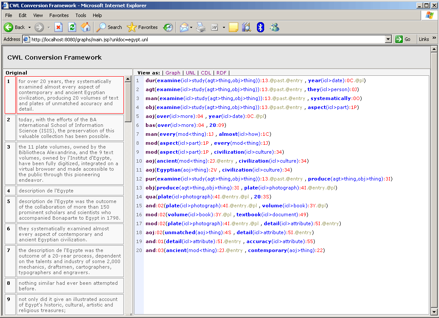This screenshot has width=439, height=318.
Task: Click the Original list scrollbar thumb
Action: pyautogui.click(x=128, y=101)
